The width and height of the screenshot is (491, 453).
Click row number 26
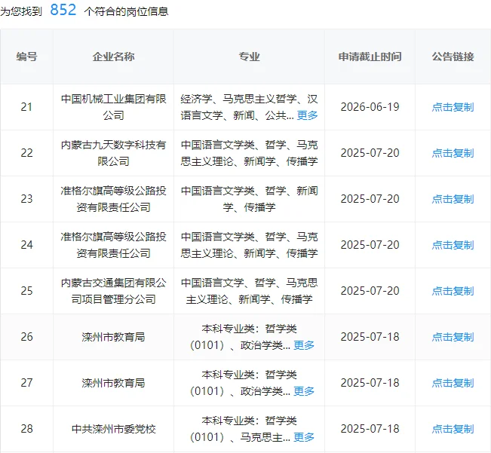coord(26,337)
